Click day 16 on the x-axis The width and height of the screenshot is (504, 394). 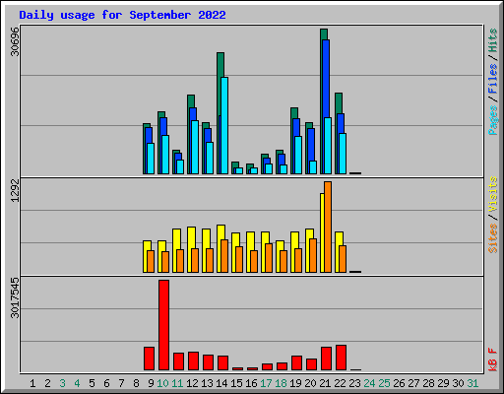(251, 383)
